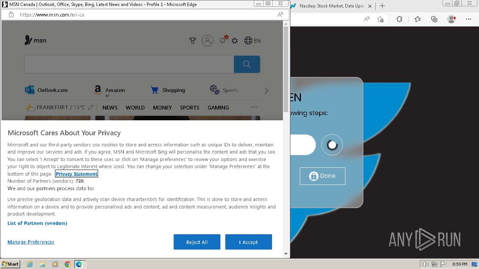Screen dimensions: 479x269
Task: Select the GAMING tab
Action: [x=218, y=108]
